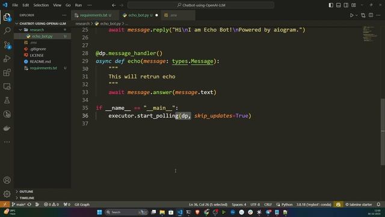Image resolution: width=385 pixels, height=217 pixels.
Task: Close the unsaved echo_bot.py tab dot
Action: 156,15
